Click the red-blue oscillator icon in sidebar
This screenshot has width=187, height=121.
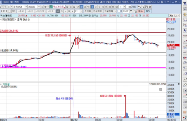click(x=185, y=58)
